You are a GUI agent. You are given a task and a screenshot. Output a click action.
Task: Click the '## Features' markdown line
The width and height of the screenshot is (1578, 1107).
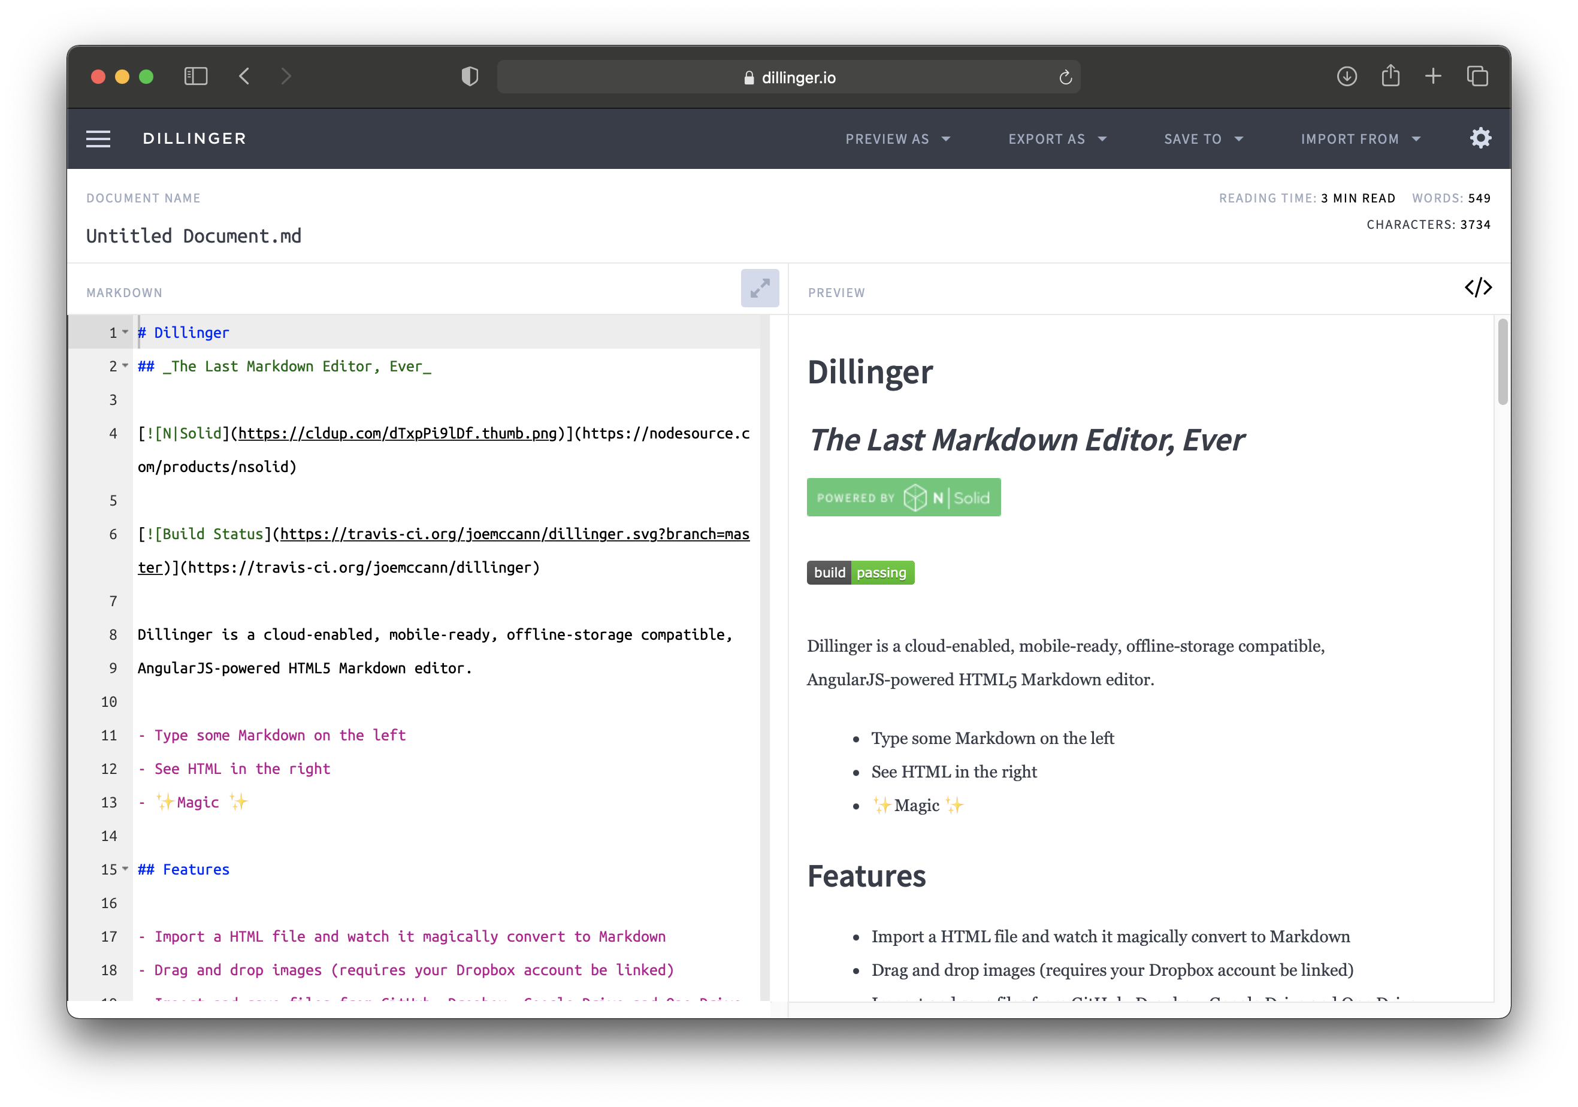pos(183,869)
